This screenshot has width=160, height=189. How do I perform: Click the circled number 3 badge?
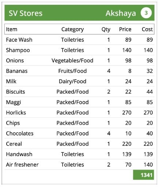146,13
